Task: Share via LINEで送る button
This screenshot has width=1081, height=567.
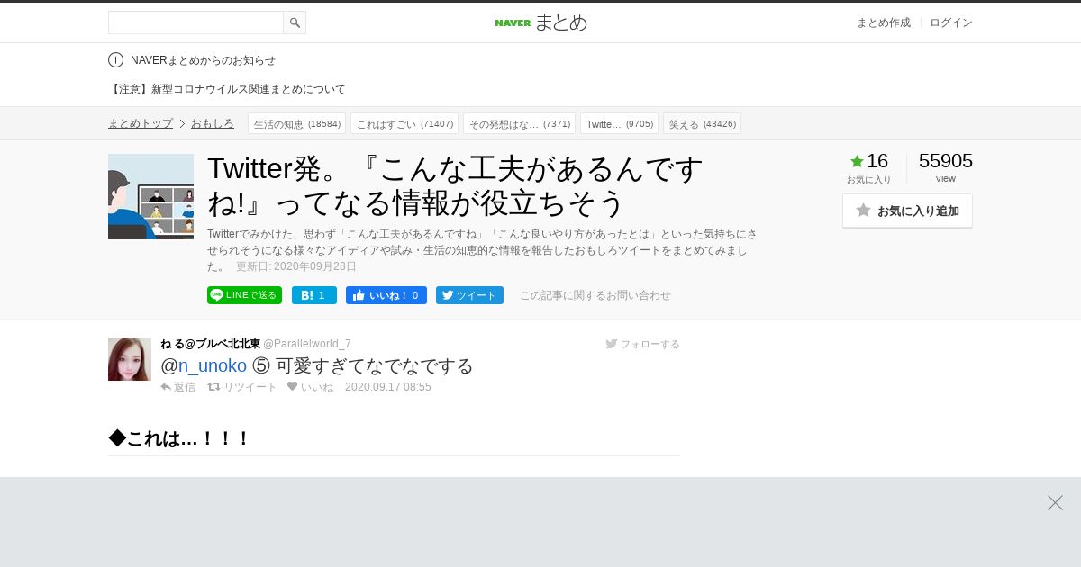Action: coord(244,295)
